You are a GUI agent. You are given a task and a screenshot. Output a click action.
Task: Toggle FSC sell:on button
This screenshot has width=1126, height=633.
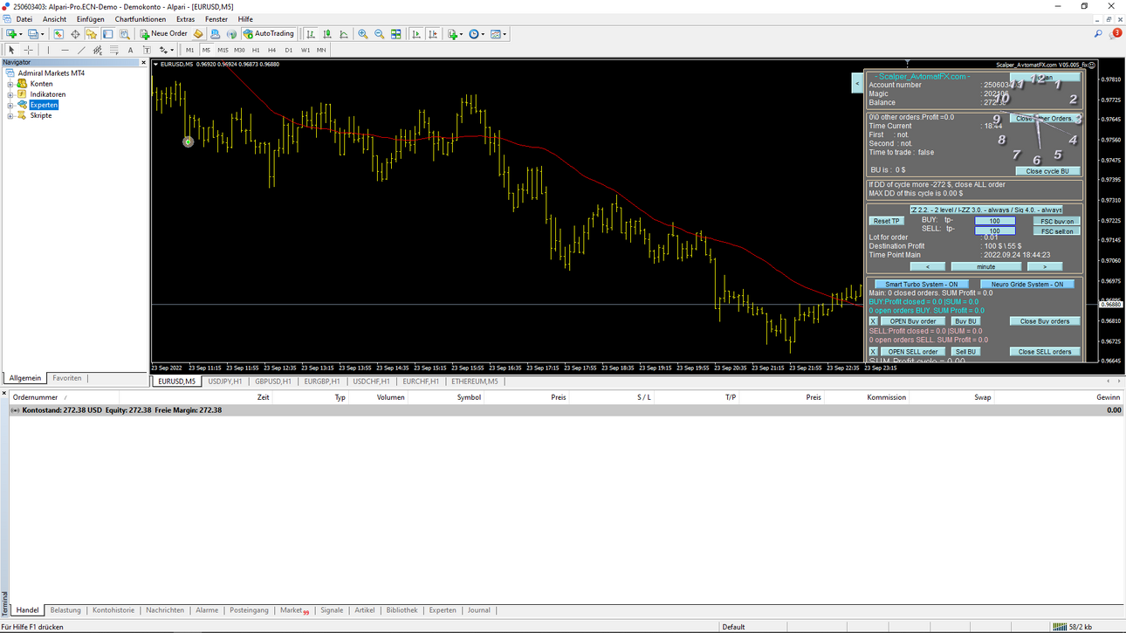pos(1057,231)
